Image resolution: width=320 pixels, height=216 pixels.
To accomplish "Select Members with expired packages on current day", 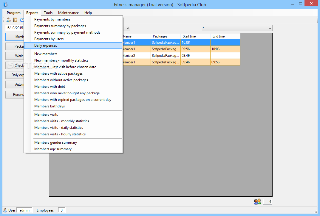I will [x=73, y=100].
